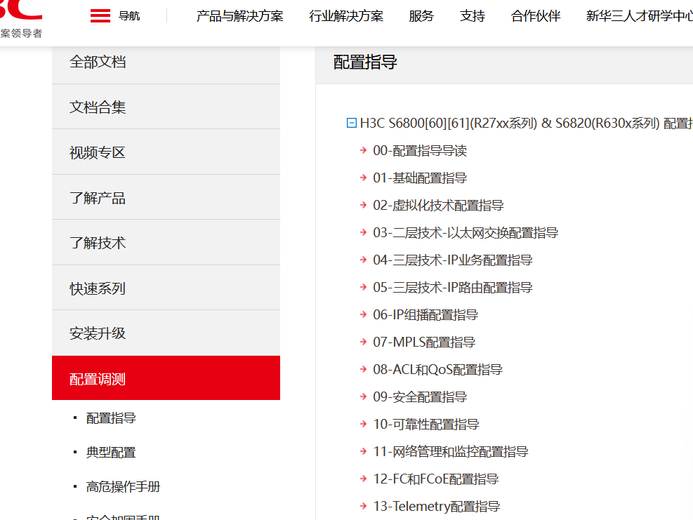
Task: Open the 服务 menu
Action: point(421,16)
